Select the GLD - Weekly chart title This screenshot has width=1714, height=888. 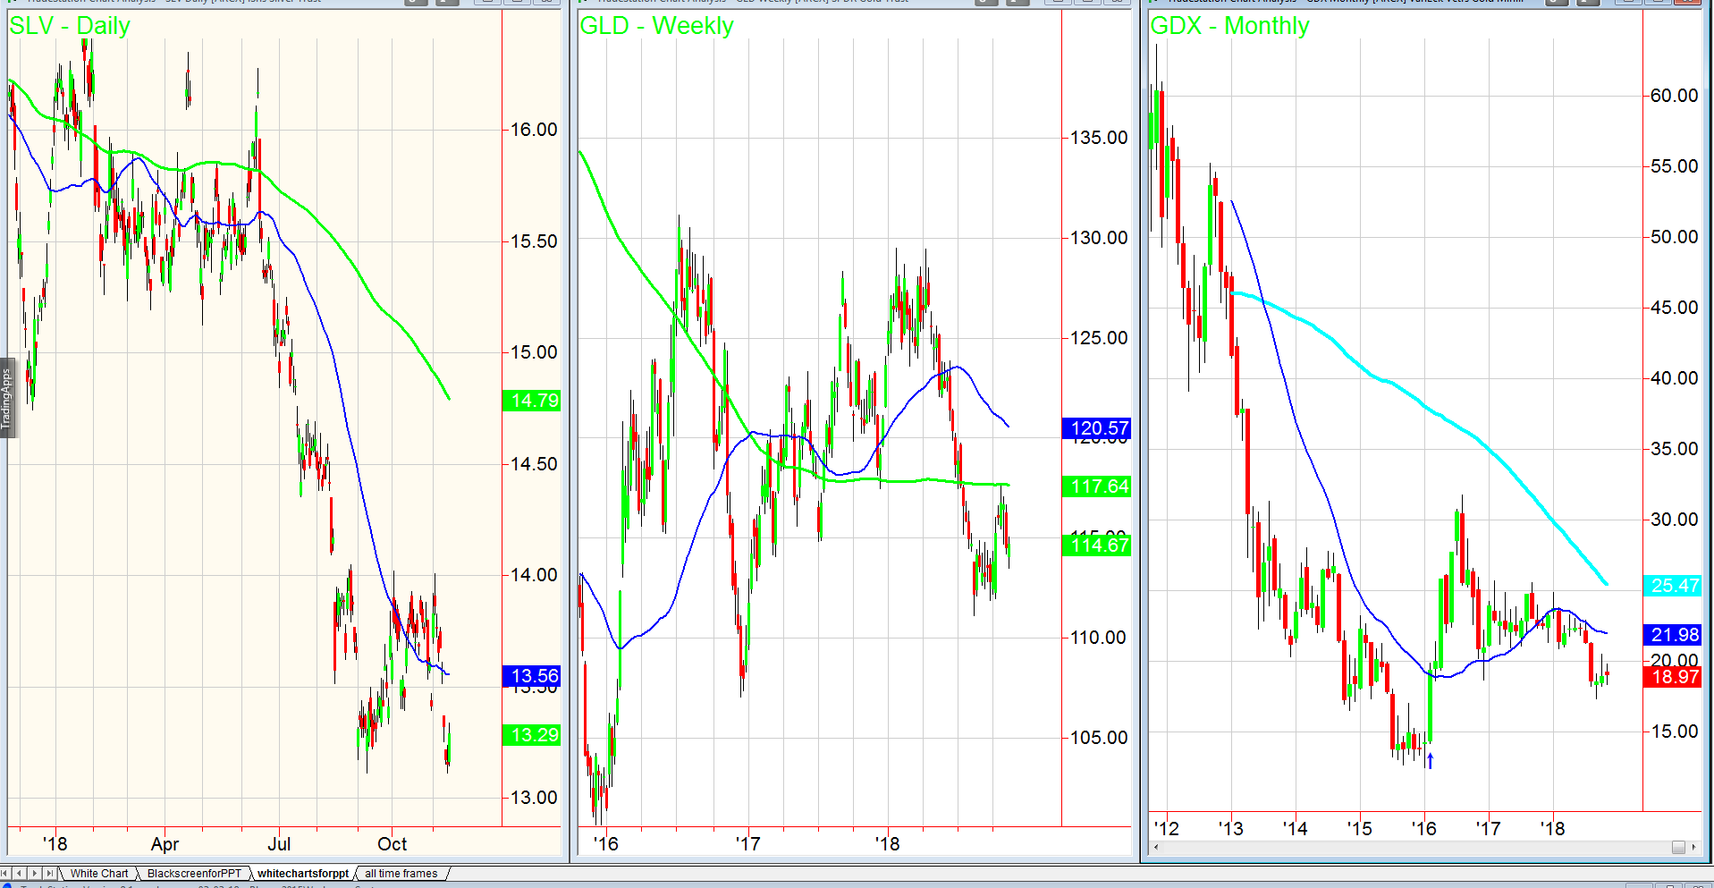pos(656,26)
